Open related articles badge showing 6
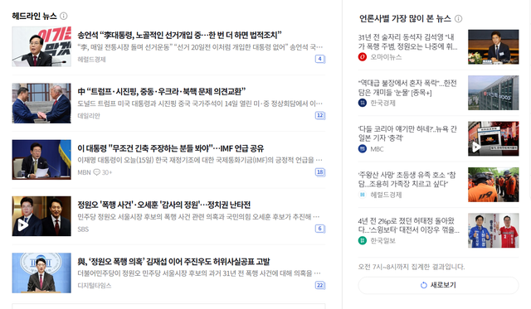This screenshot has width=531, height=309. point(319,229)
